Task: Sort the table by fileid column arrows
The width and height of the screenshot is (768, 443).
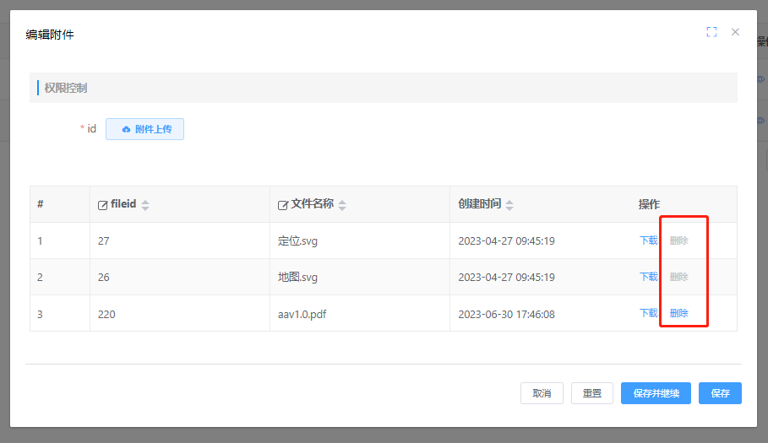Action: (x=145, y=205)
